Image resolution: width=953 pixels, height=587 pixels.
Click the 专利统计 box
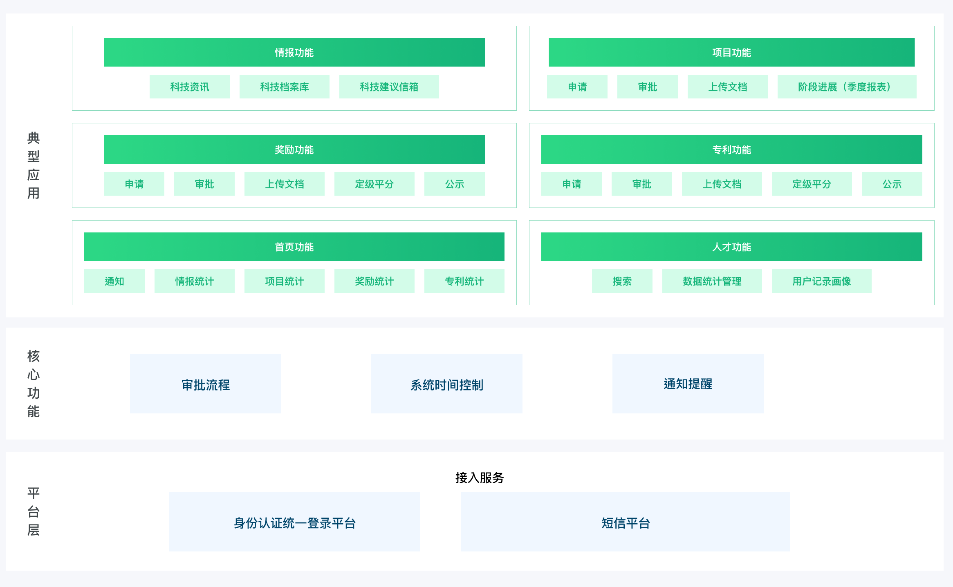tap(464, 281)
